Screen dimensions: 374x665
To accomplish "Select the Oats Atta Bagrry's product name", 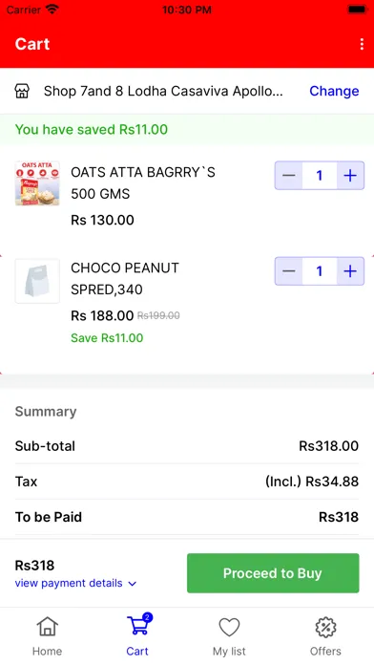I will (143, 183).
